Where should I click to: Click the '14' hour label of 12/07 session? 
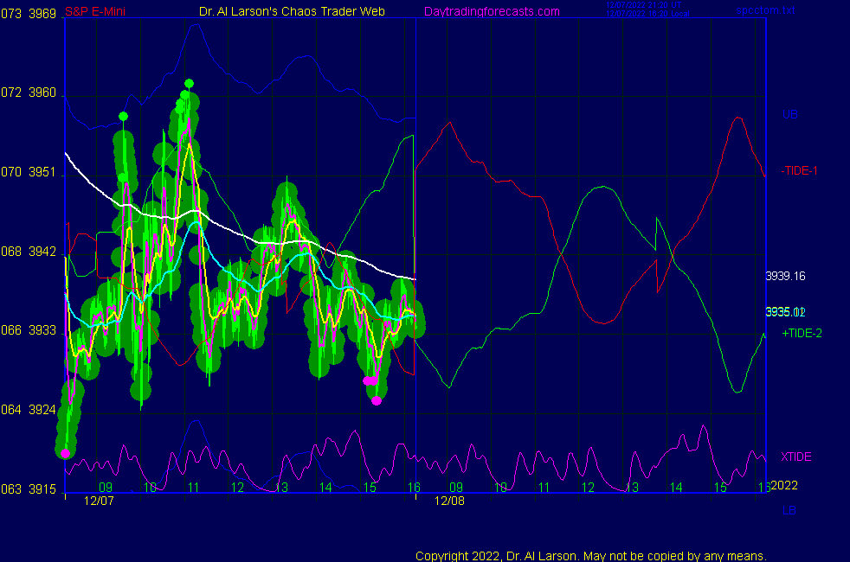(325, 488)
